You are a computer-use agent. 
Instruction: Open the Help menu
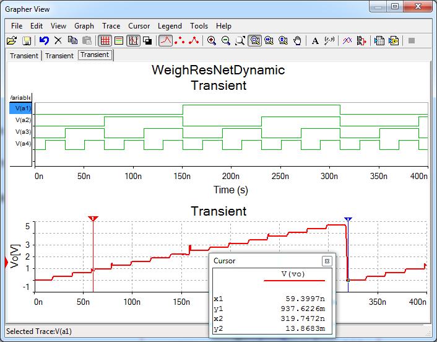pyautogui.click(x=223, y=26)
